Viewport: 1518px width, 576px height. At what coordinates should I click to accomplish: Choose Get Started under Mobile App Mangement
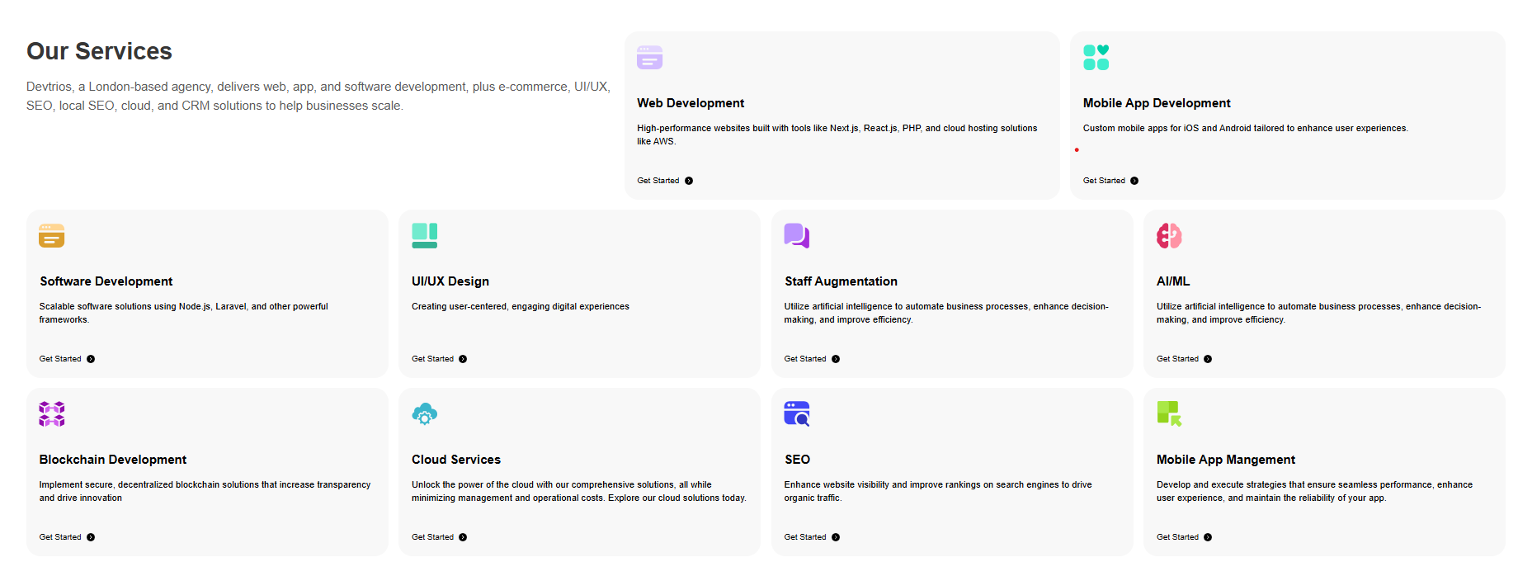click(x=1177, y=537)
